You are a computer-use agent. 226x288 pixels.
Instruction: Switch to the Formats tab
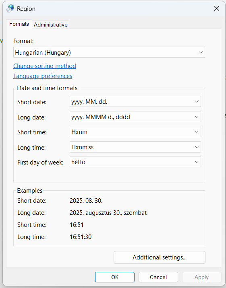point(19,24)
